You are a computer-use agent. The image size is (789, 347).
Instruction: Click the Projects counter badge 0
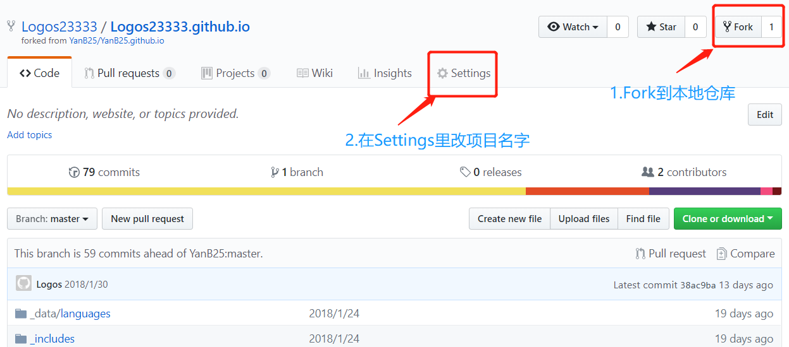coord(264,73)
